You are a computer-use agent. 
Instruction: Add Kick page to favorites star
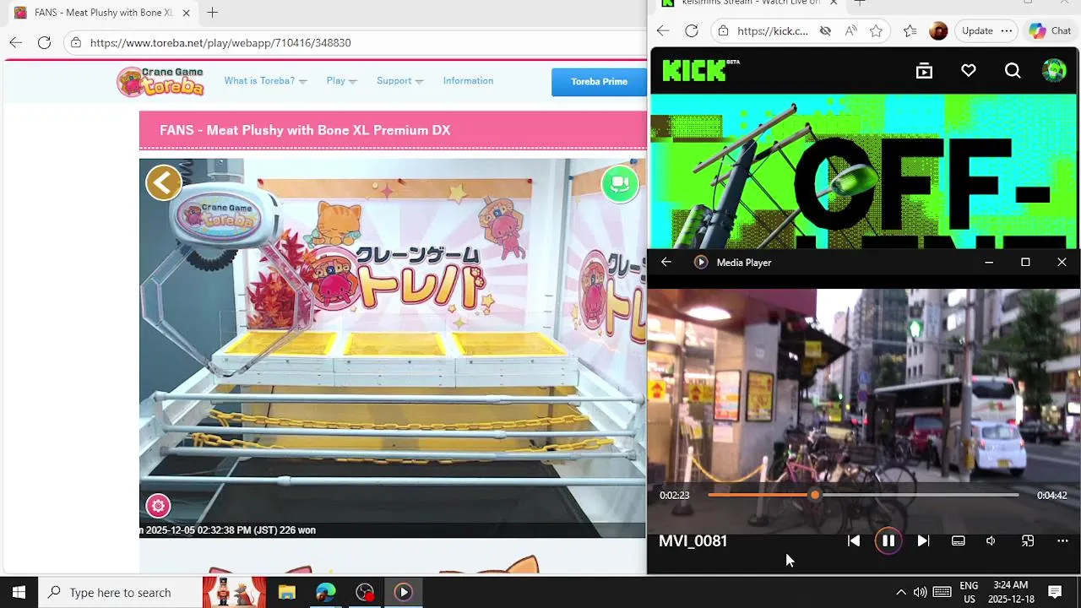click(876, 31)
